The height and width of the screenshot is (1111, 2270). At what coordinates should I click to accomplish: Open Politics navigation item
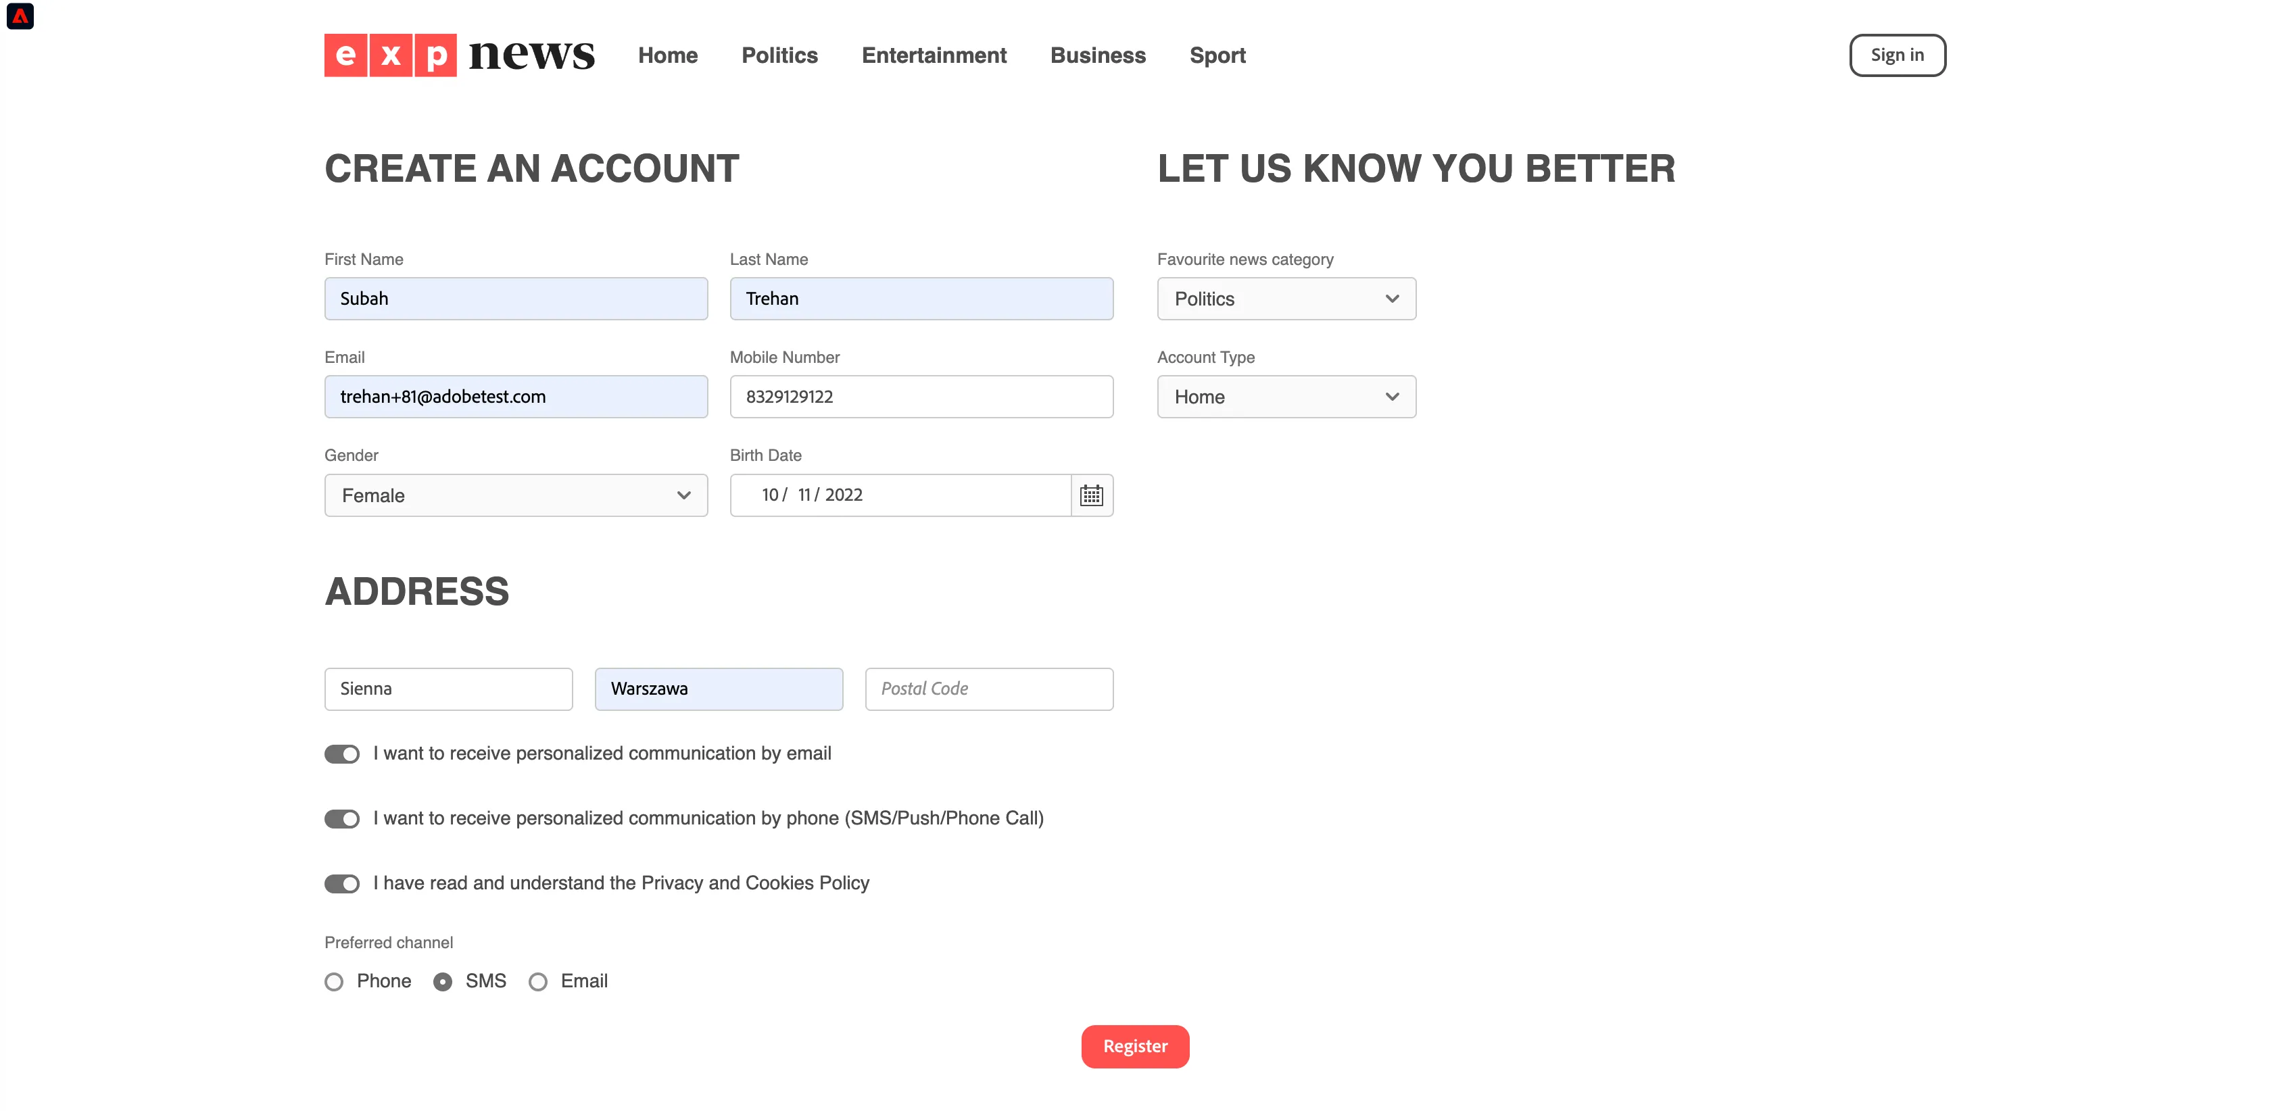pyautogui.click(x=780, y=55)
